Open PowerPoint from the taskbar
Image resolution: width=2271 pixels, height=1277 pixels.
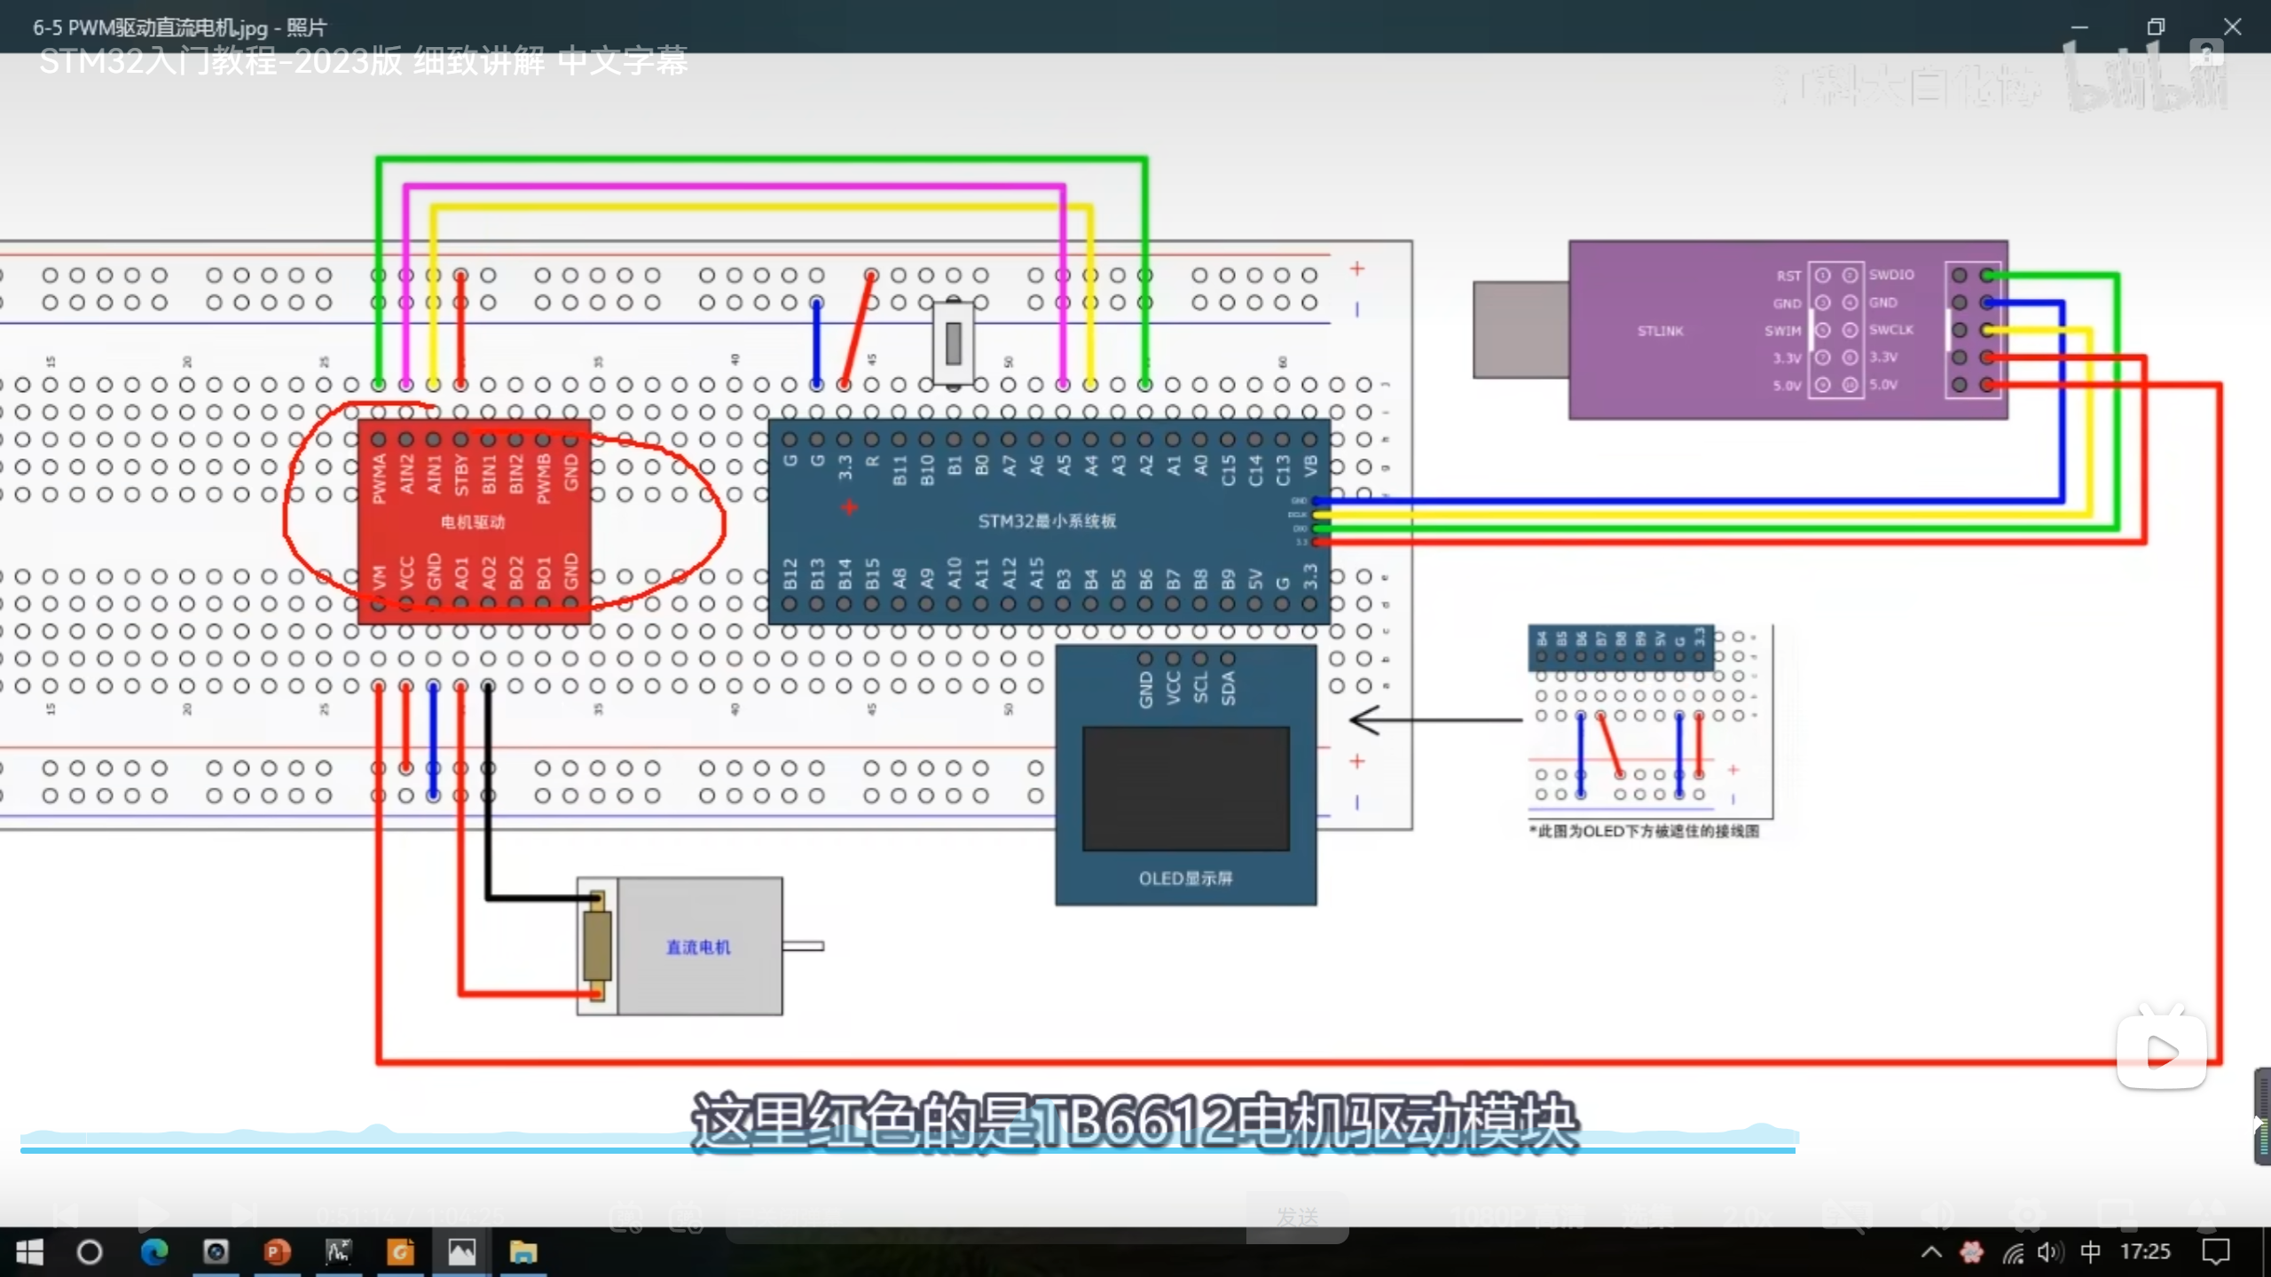pyautogui.click(x=277, y=1252)
